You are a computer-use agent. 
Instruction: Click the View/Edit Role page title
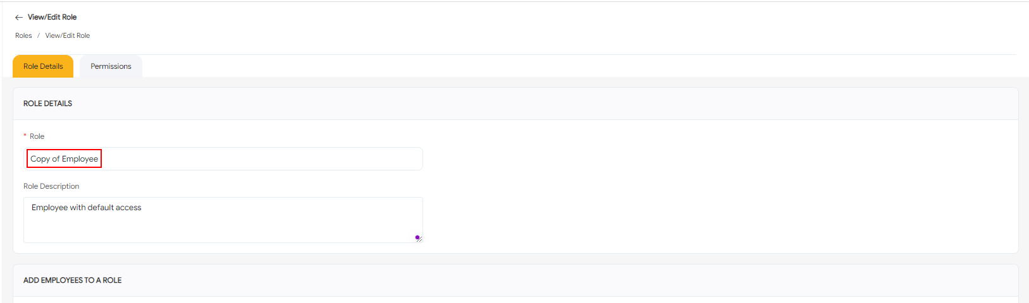tap(52, 17)
